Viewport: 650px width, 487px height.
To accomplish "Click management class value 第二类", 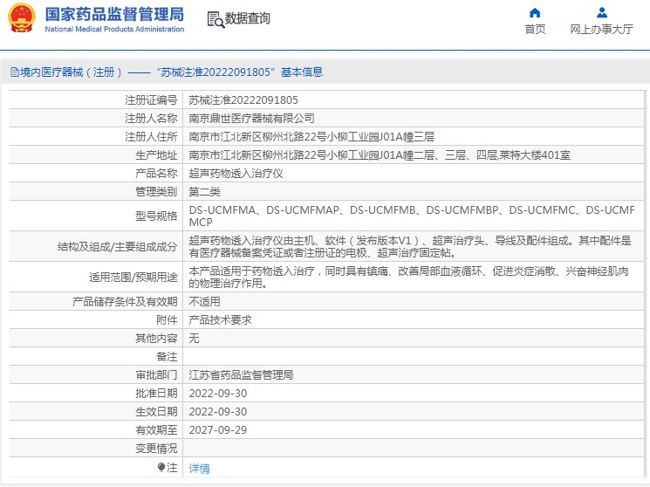I will pos(204,192).
